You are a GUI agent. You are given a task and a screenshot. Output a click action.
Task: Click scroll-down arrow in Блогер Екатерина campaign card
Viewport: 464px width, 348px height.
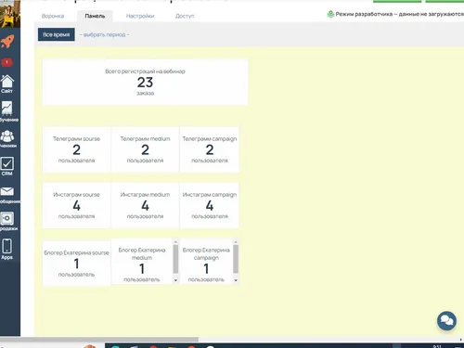(236, 280)
